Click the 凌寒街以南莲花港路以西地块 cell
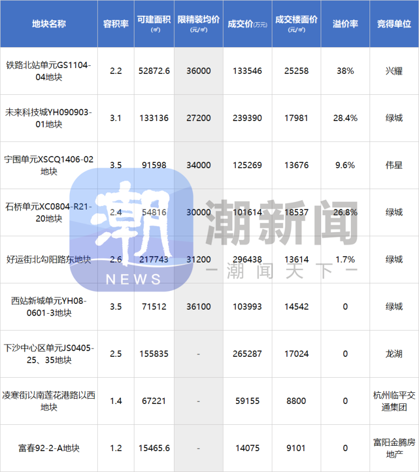This screenshot has width=419, height=472. pyautogui.click(x=49, y=401)
